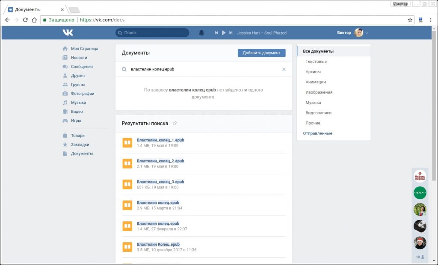Open the green OPPO chat thumbnail
This screenshot has width=438, height=265.
tap(420, 193)
